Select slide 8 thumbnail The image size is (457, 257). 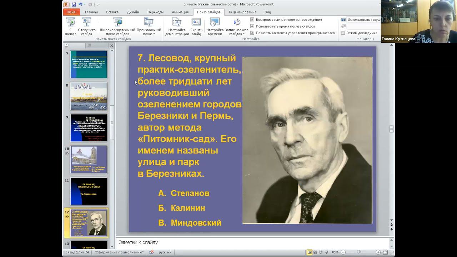(x=89, y=96)
